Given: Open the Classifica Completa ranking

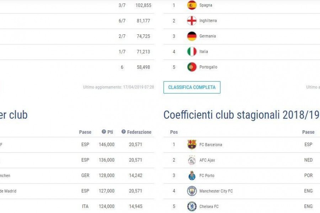Looking at the screenshot, I should tap(192, 87).
